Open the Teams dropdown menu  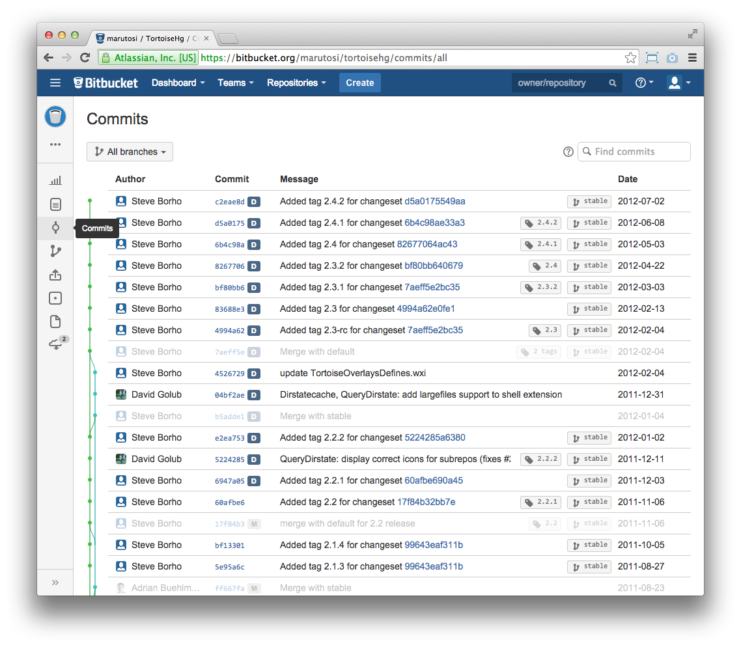point(235,83)
